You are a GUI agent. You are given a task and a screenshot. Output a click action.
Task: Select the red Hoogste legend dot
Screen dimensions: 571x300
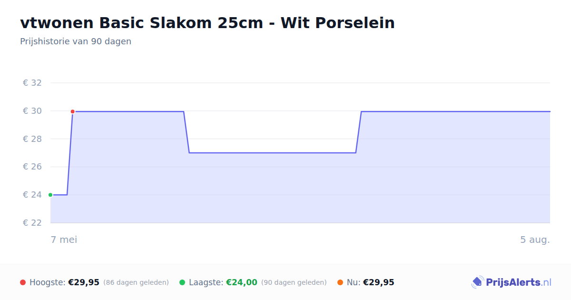point(23,282)
